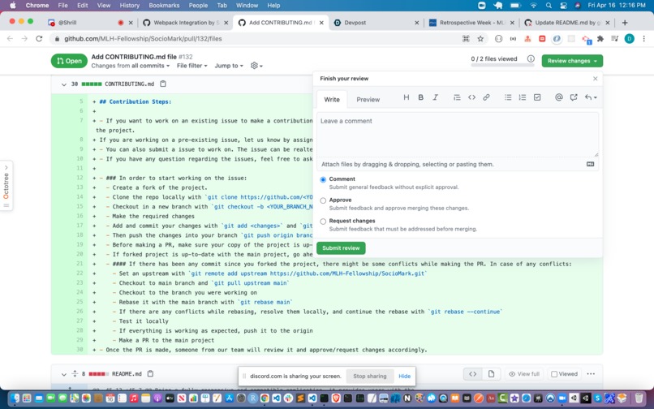Insert code formatting
The height and width of the screenshot is (409, 654).
[x=471, y=97]
